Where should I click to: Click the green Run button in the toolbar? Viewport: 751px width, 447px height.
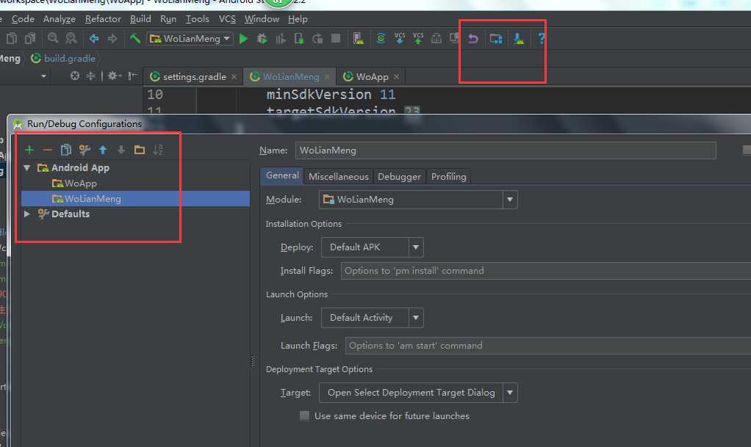tap(243, 39)
